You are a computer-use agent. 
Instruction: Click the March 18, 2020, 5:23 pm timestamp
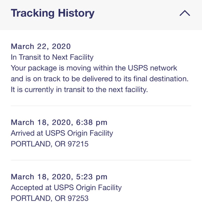59,177
